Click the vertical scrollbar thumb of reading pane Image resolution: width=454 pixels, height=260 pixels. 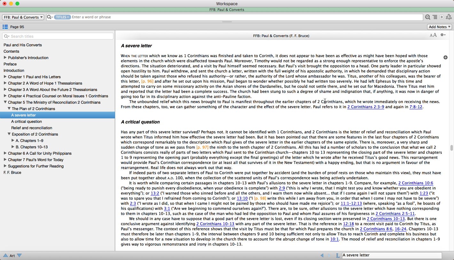click(x=451, y=148)
